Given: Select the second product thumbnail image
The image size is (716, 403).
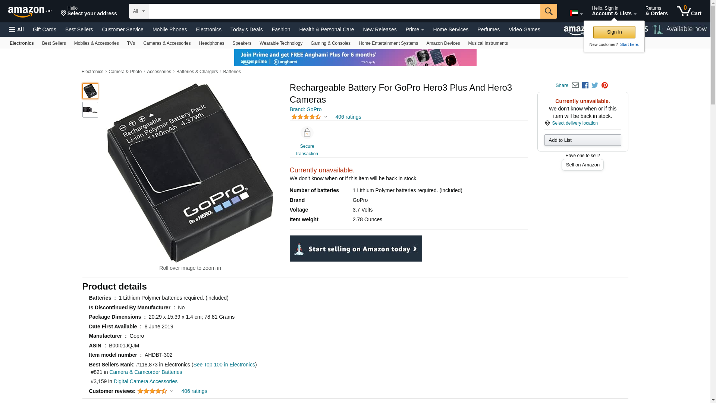Looking at the screenshot, I should coord(90,110).
